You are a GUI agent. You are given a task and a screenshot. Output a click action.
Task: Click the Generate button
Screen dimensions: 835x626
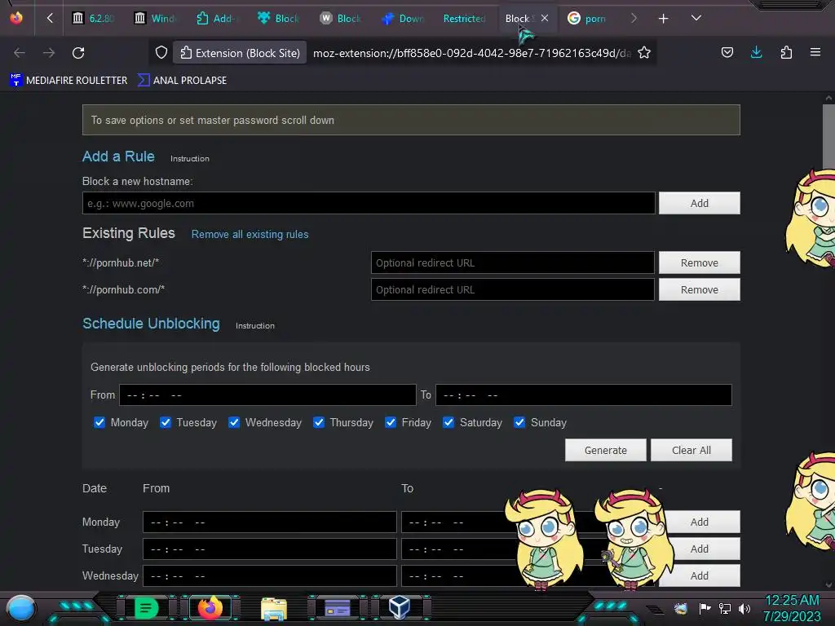(x=606, y=450)
